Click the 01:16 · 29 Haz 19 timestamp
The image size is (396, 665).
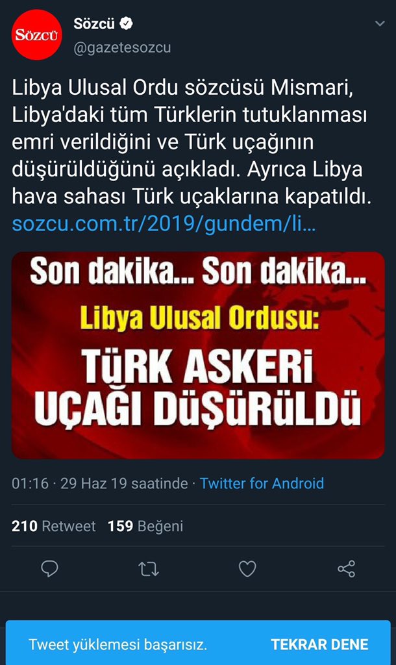tap(99, 483)
